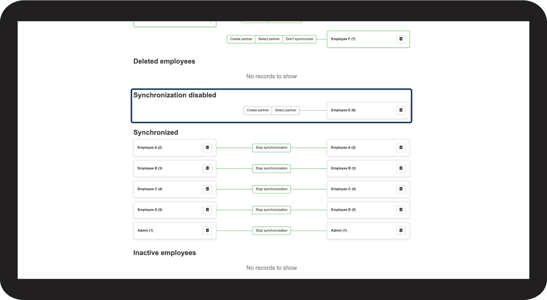Stop synchronization for Admin (1)
The width and height of the screenshot is (547, 300).
pyautogui.click(x=271, y=230)
